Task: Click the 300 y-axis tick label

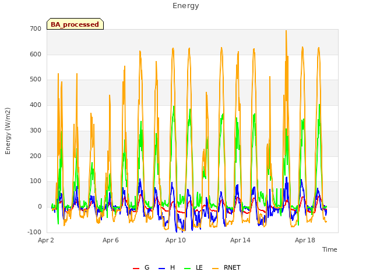Action: pos(36,130)
